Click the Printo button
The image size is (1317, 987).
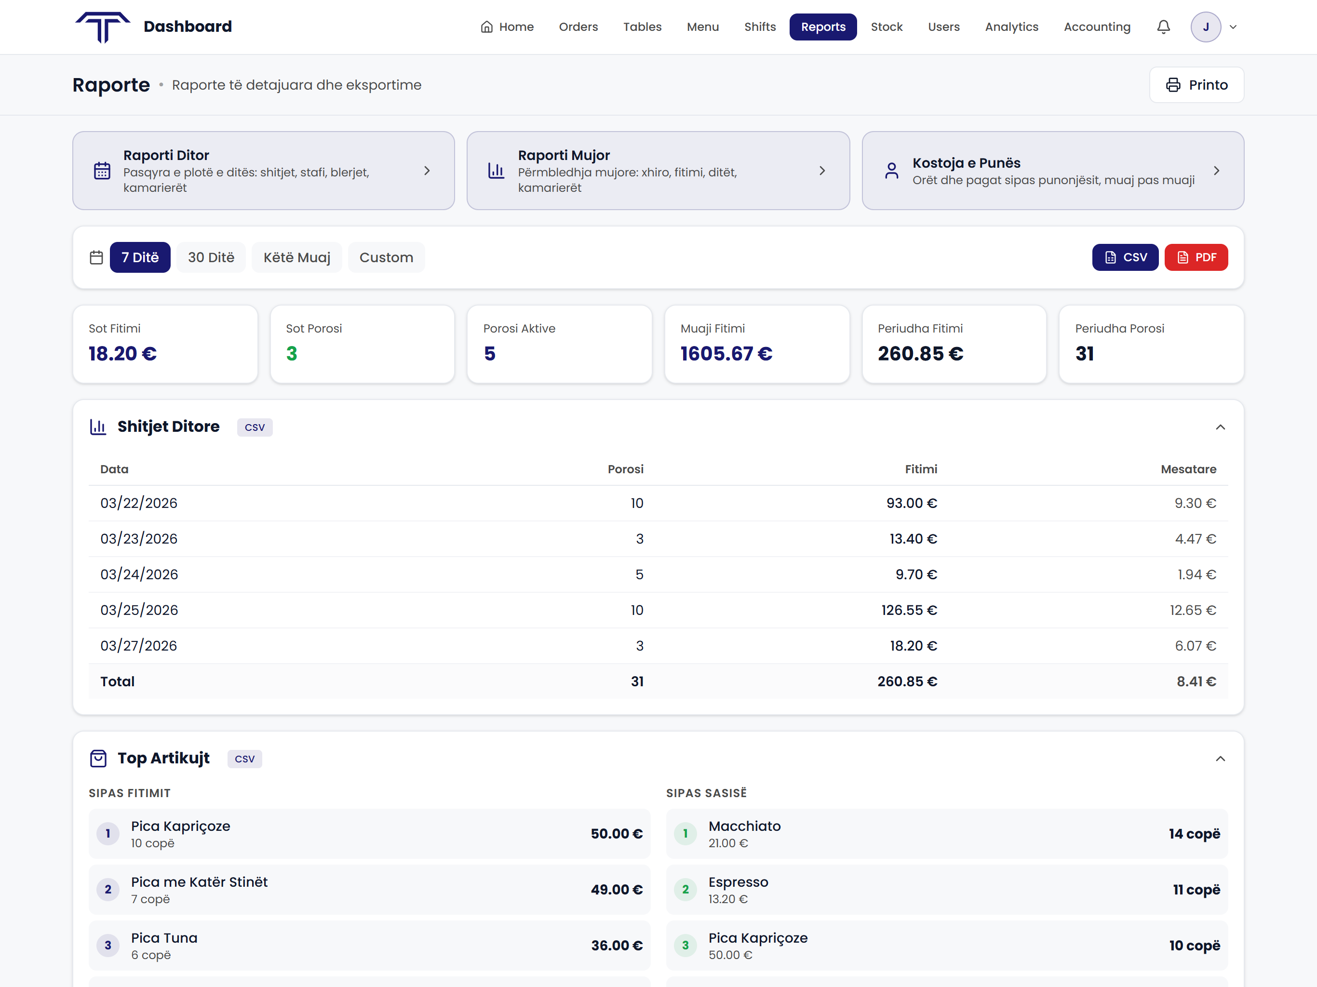(x=1196, y=85)
